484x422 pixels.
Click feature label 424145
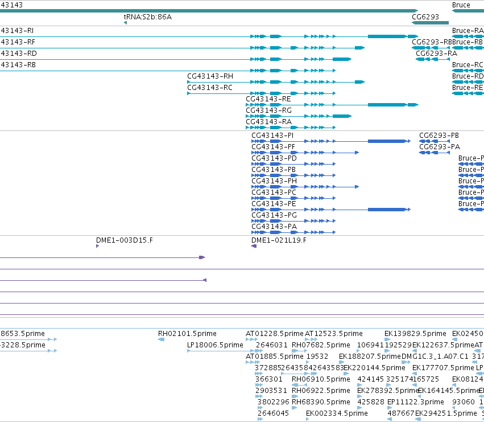tap(370, 379)
